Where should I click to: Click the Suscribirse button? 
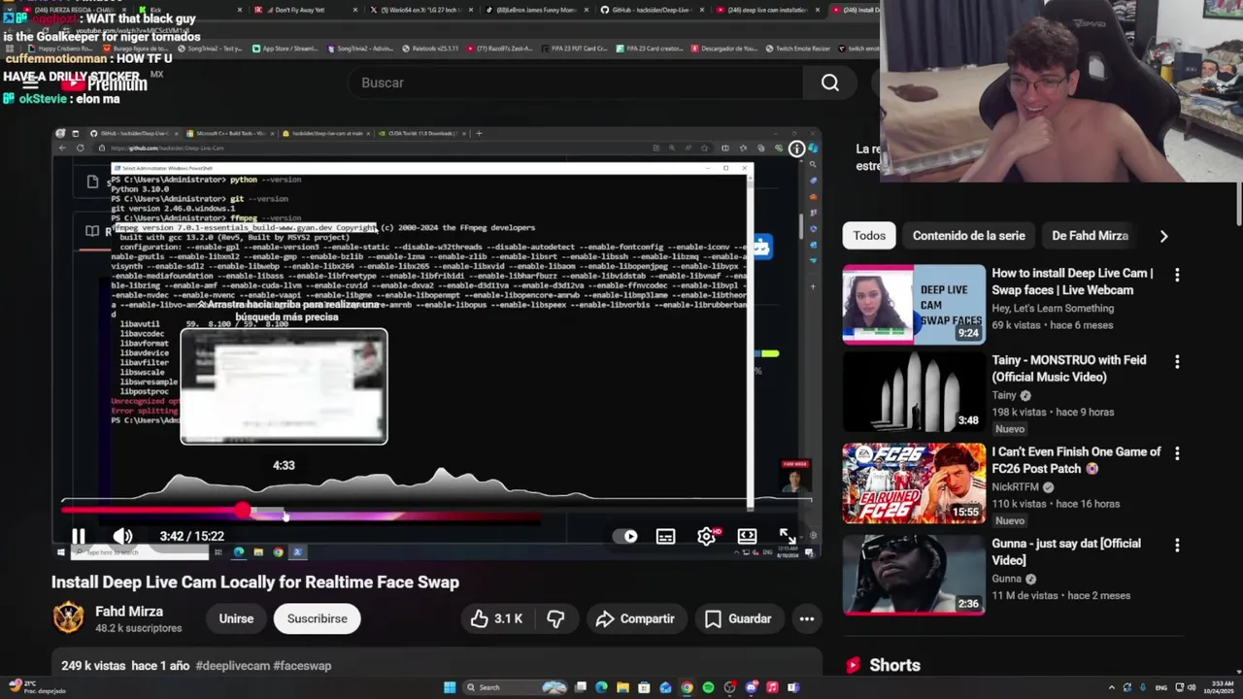(x=317, y=618)
